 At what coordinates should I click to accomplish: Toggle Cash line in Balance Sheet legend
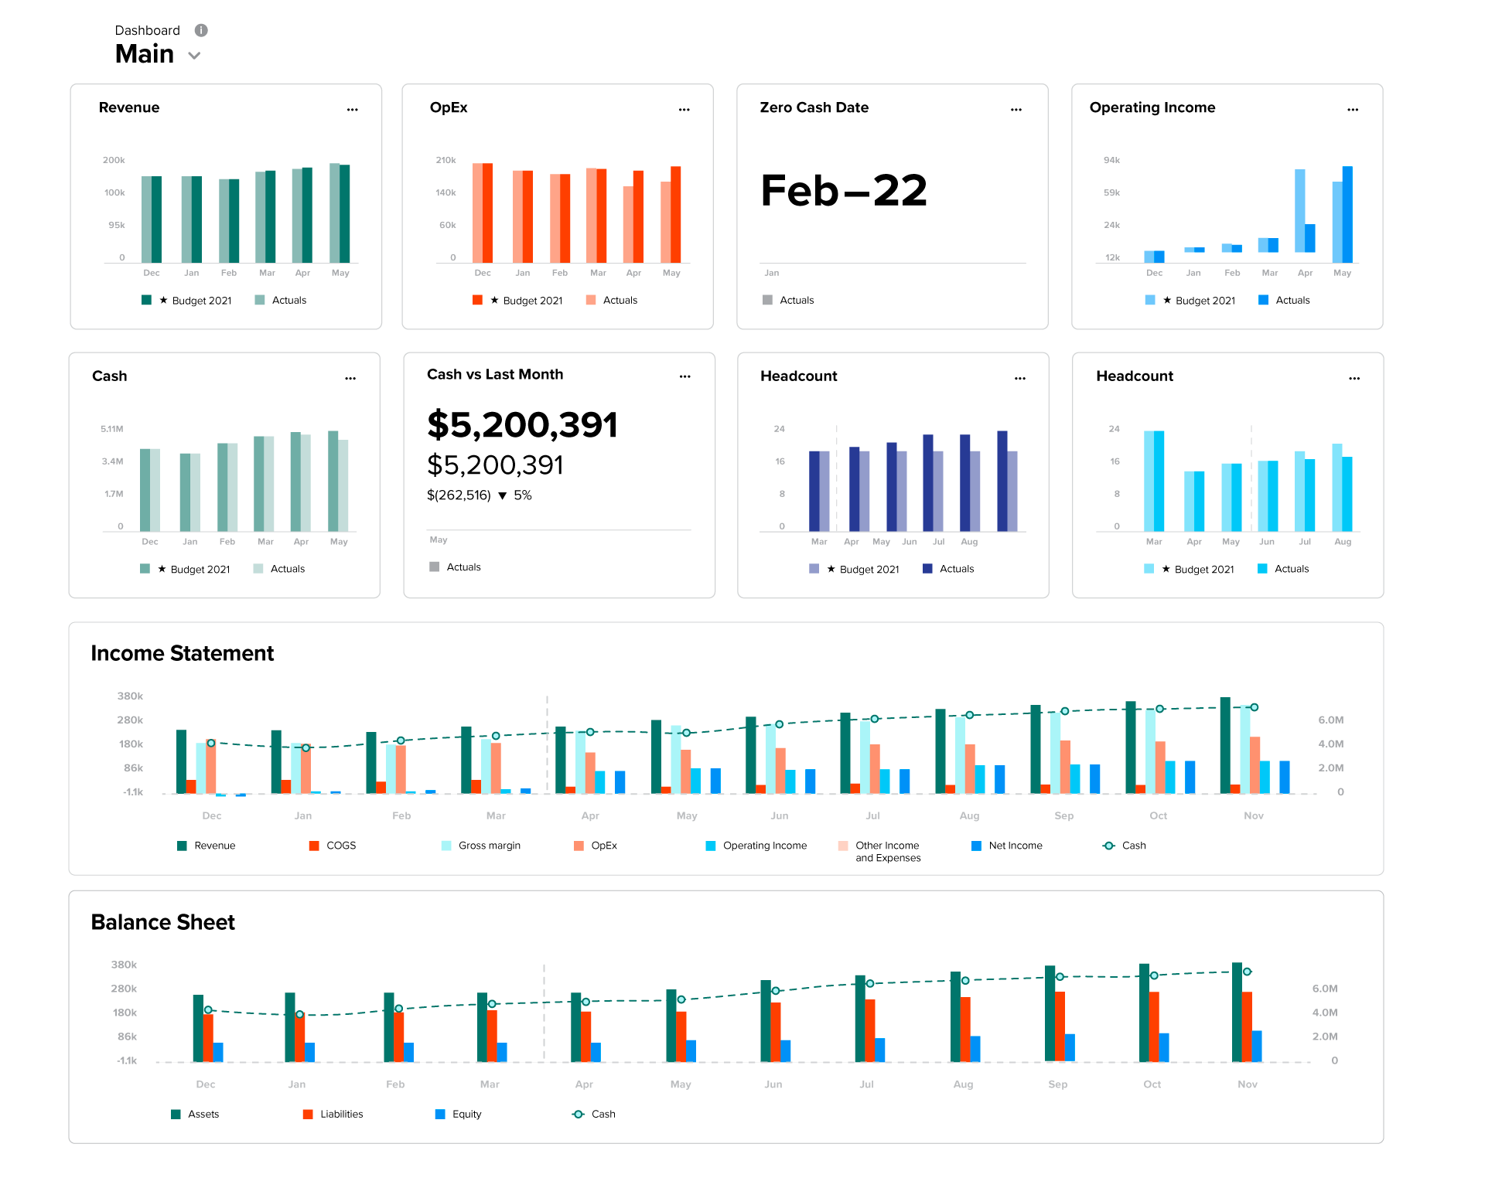tap(603, 1114)
